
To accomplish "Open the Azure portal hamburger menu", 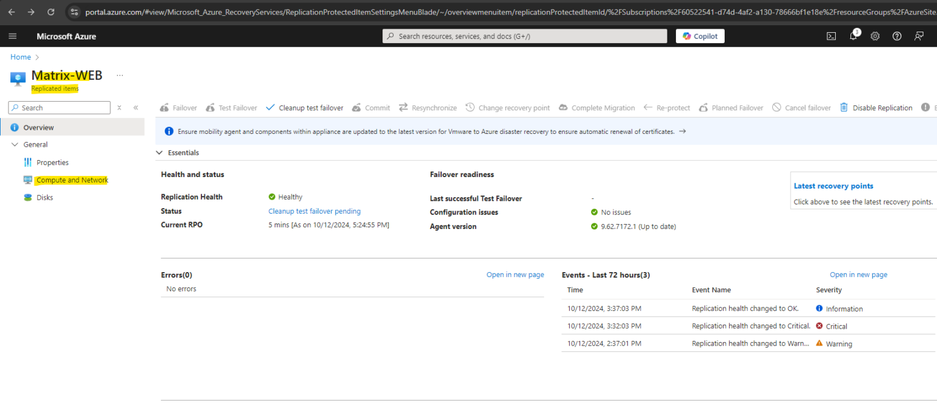I will 12,36.
